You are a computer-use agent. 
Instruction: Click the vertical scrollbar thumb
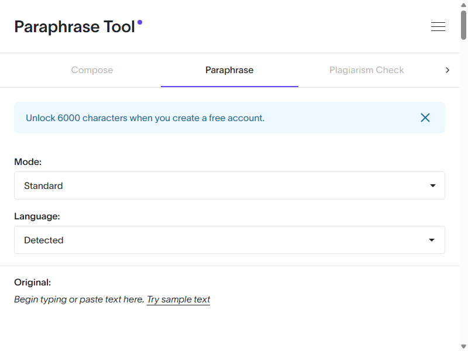point(463,25)
